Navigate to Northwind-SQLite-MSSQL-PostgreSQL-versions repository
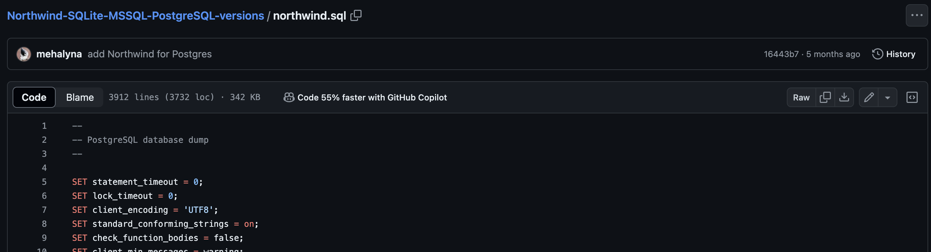 coord(135,16)
